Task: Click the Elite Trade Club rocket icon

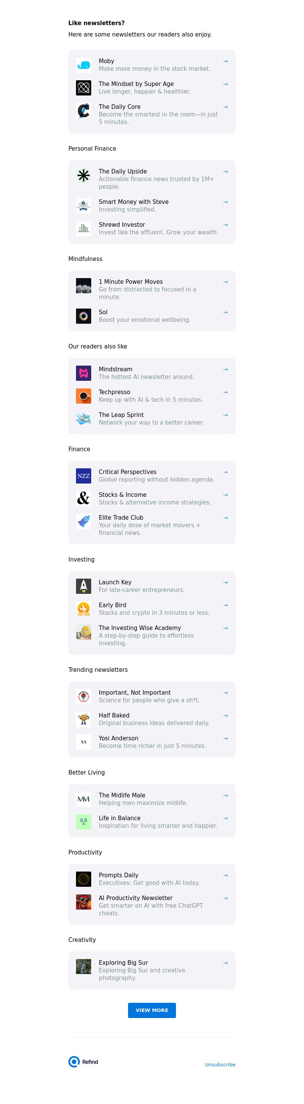Action: [x=84, y=522]
